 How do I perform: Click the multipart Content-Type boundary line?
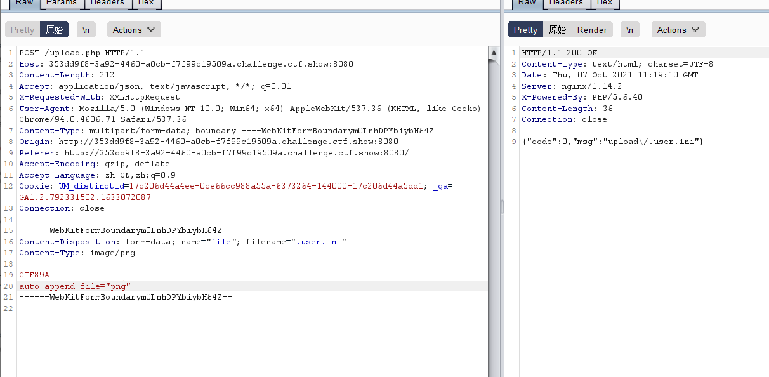pos(227,131)
